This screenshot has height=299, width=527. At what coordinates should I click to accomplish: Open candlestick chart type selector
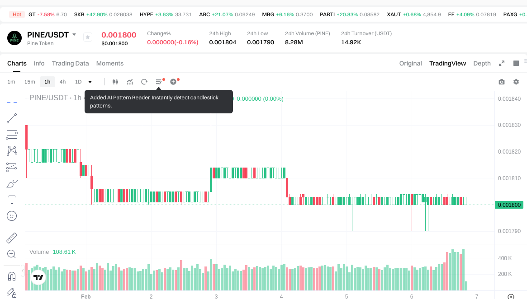pos(115,82)
